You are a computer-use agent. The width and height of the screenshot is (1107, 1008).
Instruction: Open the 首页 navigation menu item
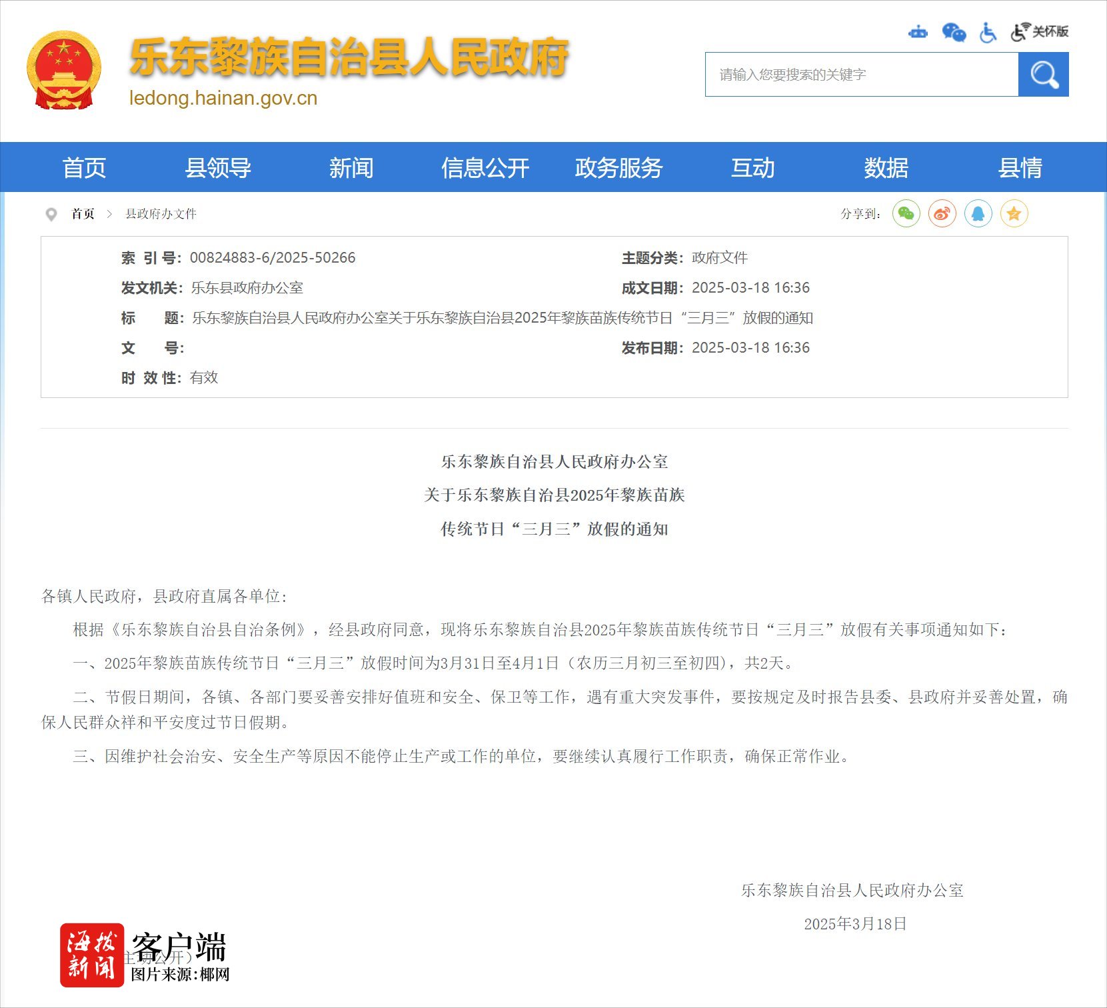click(x=84, y=167)
